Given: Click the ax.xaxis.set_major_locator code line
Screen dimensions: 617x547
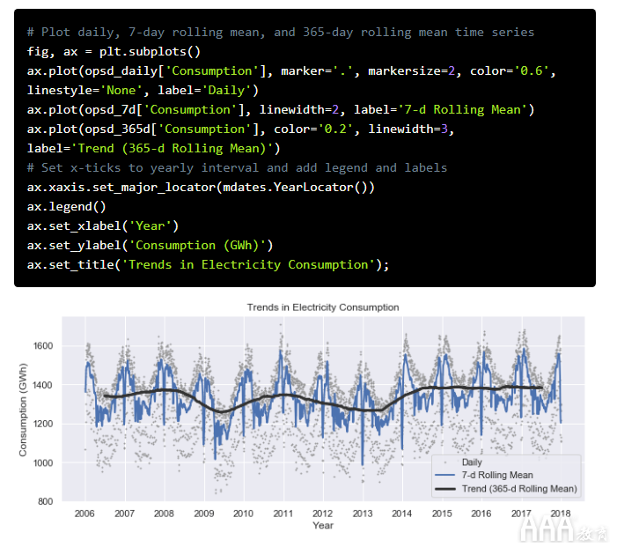Looking at the screenshot, I should point(201,187).
